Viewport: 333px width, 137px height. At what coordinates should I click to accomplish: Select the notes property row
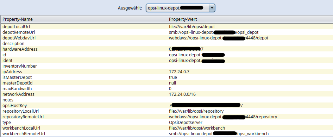(166, 100)
